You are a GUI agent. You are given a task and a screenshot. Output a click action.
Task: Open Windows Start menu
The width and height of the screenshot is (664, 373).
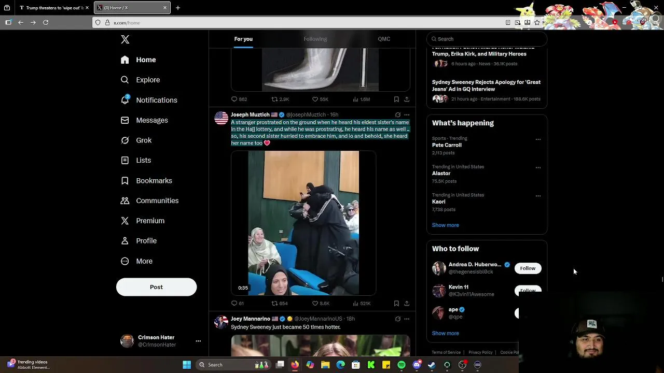[x=187, y=365]
